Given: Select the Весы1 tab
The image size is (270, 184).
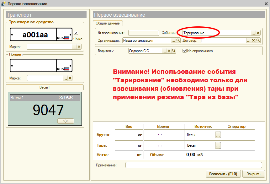Looking at the screenshot, I should pyautogui.click(x=45, y=87).
